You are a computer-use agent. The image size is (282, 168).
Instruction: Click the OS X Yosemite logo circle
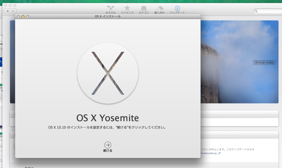pyautogui.click(x=108, y=73)
